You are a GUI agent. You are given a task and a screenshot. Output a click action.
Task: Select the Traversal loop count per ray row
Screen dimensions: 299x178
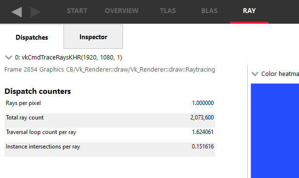110,135
